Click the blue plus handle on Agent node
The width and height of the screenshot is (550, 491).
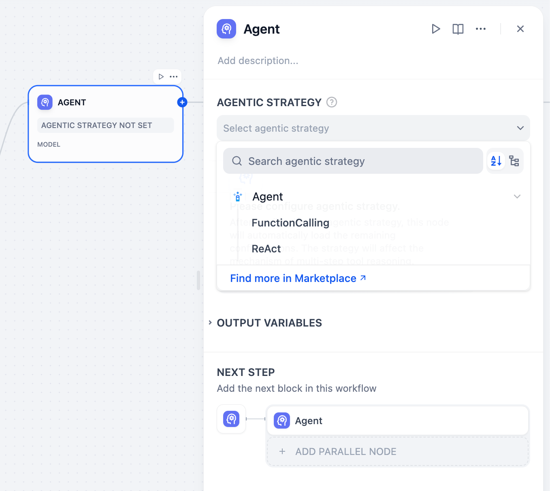[x=182, y=102]
